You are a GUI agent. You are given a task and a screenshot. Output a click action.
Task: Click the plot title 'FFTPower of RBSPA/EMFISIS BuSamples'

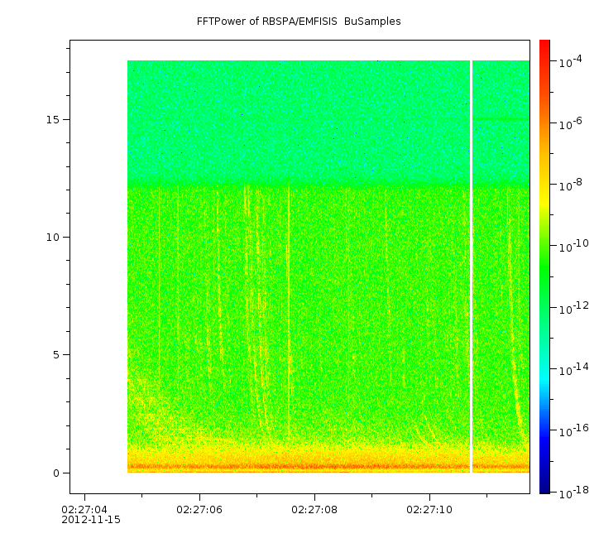click(299, 22)
